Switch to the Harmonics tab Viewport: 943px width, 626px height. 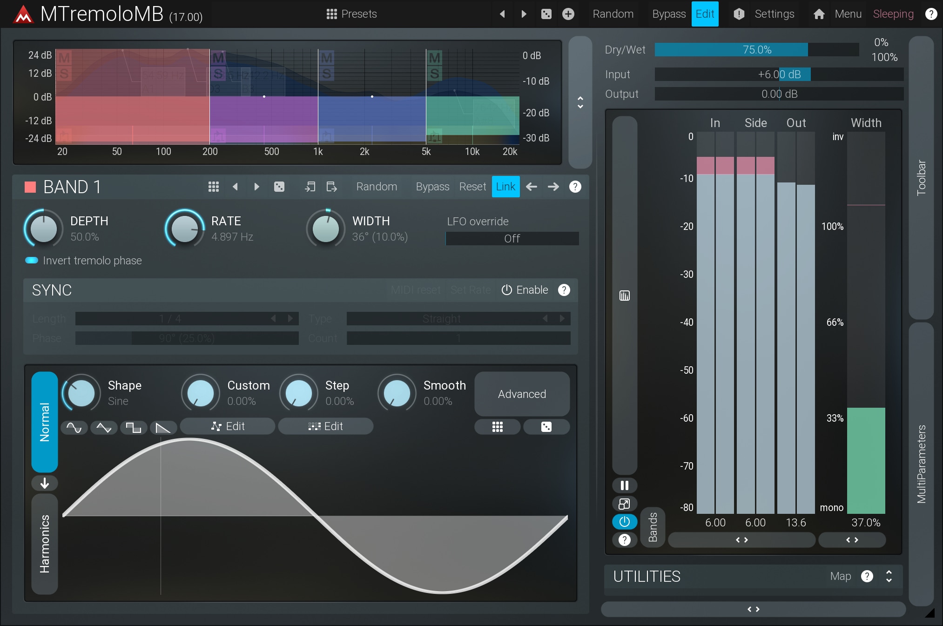point(45,544)
